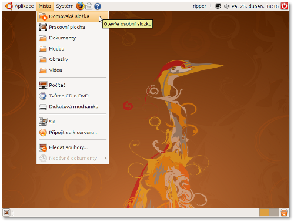294x222 pixels.
Task: Click the CD/DVD disc icon
Action: (x=43, y=96)
